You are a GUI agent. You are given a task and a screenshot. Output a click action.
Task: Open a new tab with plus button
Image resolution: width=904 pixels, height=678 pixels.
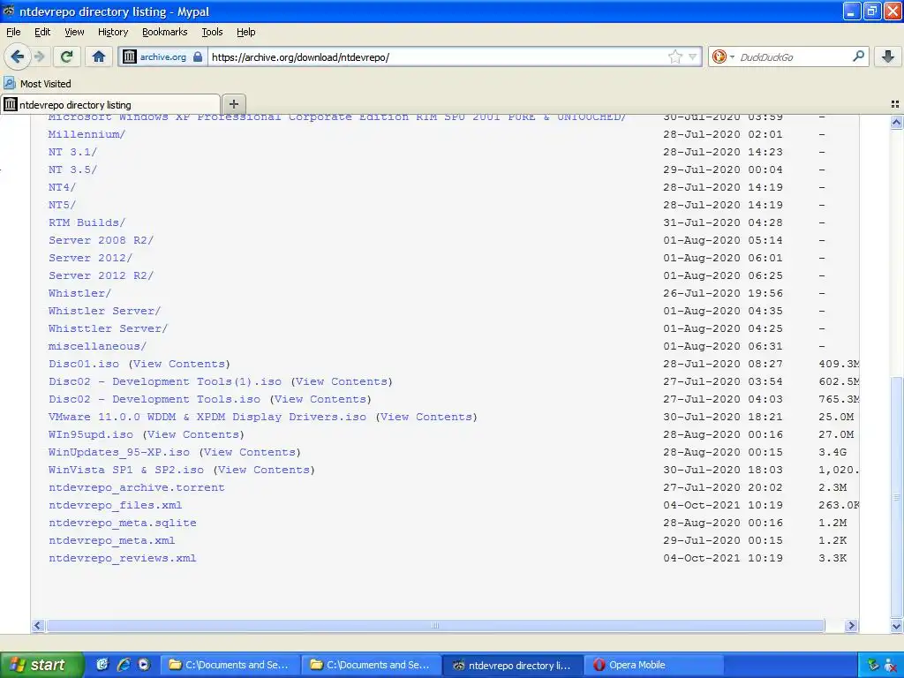tap(233, 104)
